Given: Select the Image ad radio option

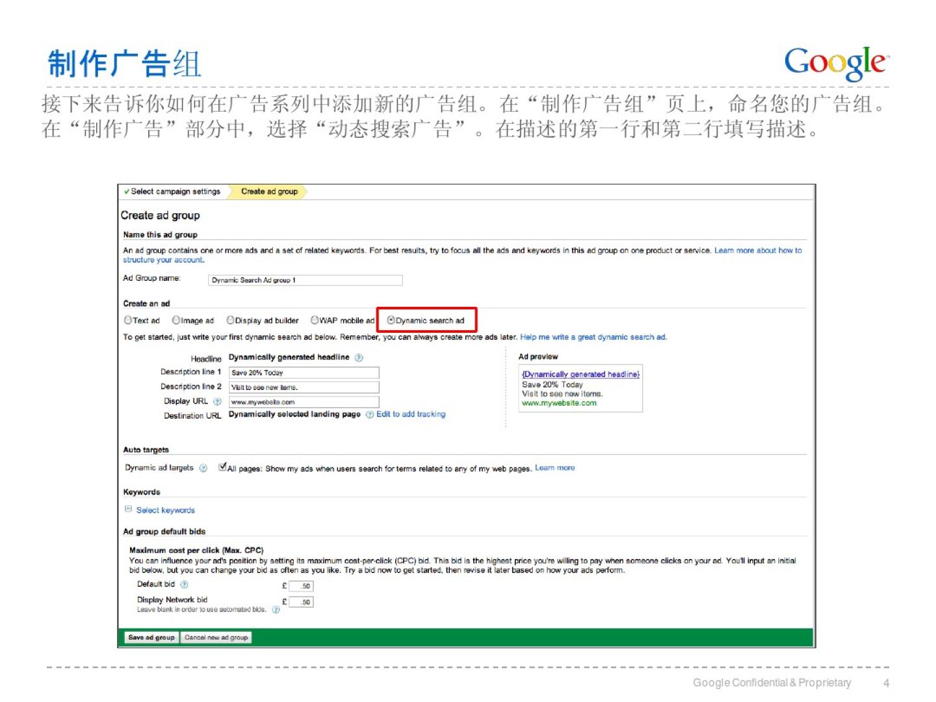Looking at the screenshot, I should pos(176,320).
